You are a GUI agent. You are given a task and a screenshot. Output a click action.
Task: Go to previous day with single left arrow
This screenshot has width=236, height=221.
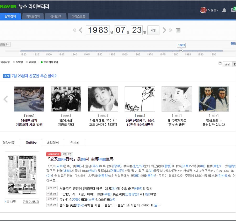81,30
